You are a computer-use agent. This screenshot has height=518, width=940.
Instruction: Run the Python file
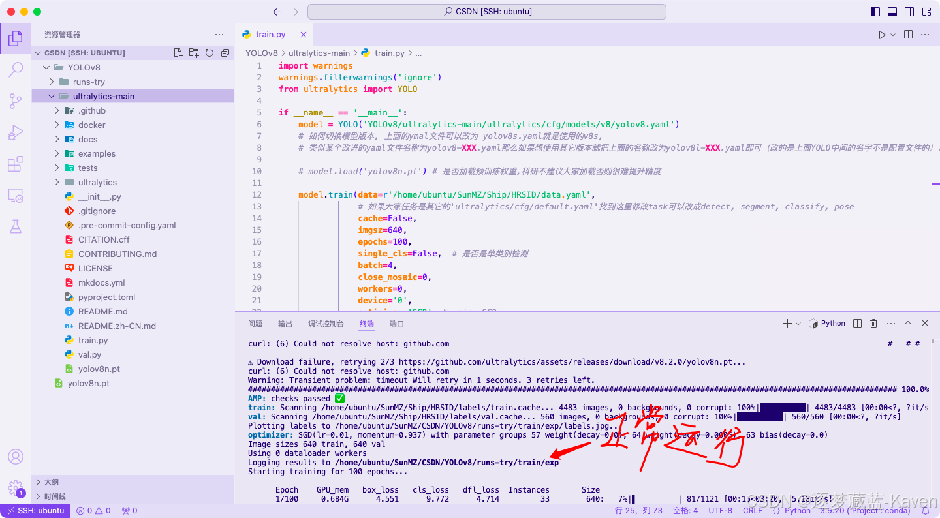[882, 35]
